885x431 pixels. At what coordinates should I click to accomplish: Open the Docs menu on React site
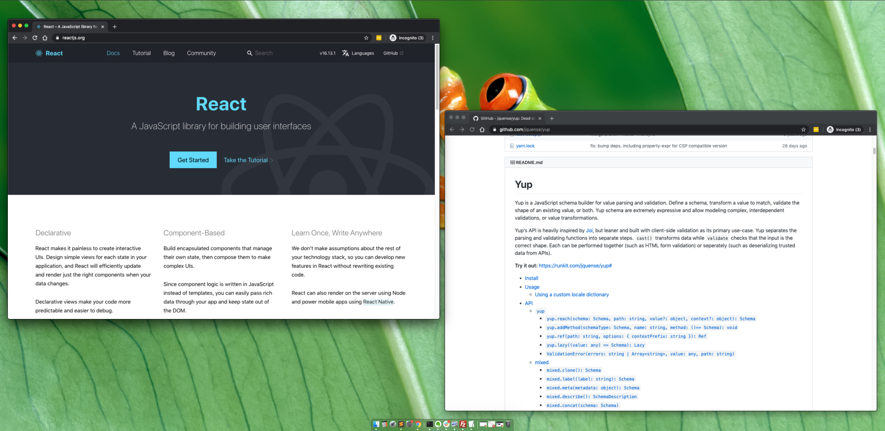(113, 53)
